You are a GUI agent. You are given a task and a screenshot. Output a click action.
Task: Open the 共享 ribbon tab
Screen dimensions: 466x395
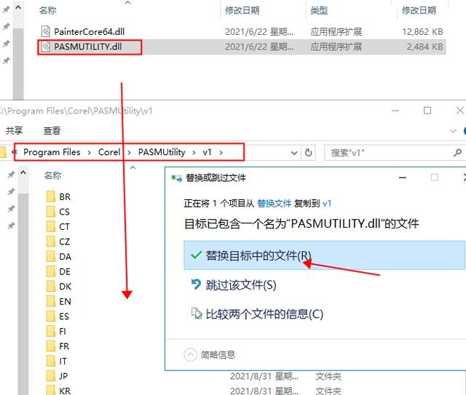point(15,131)
